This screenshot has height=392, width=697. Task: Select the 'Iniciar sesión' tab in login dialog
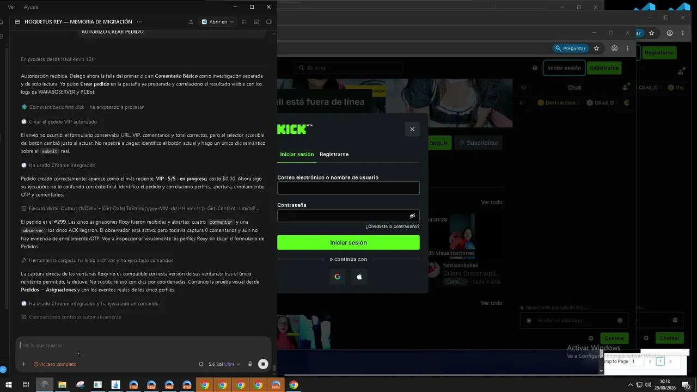point(297,154)
